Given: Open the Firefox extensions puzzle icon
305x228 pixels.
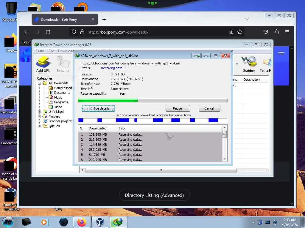Looking at the screenshot, I should pyautogui.click(x=276, y=32).
